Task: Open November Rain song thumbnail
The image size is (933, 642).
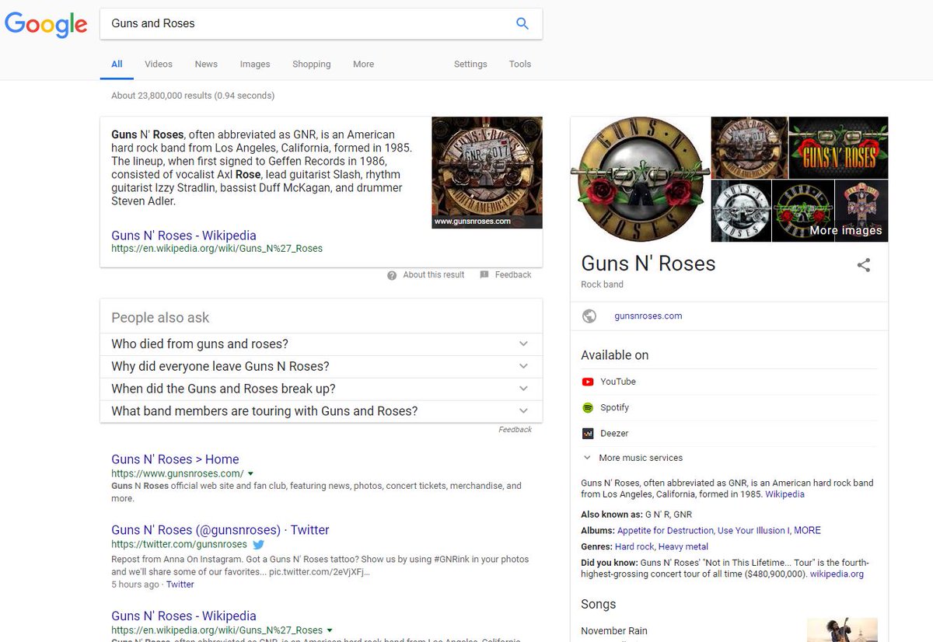Action: coord(842,630)
